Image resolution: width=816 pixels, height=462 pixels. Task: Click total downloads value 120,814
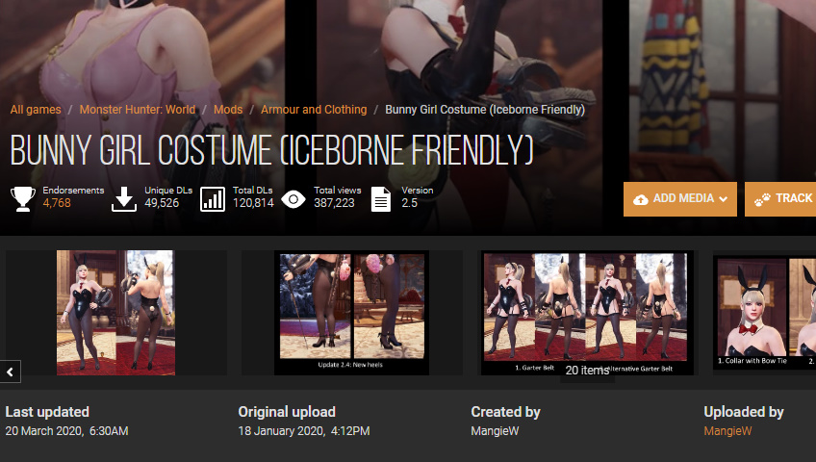(x=253, y=203)
